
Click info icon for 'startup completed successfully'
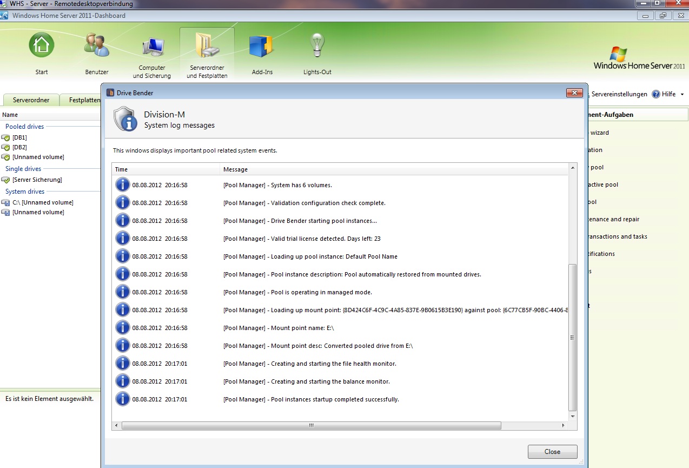coord(123,399)
